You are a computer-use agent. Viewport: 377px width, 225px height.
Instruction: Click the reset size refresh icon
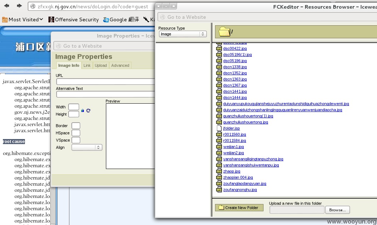click(88, 111)
